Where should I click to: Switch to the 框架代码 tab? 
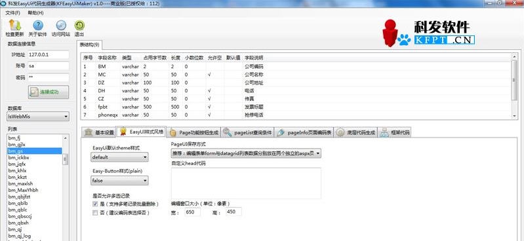point(394,132)
